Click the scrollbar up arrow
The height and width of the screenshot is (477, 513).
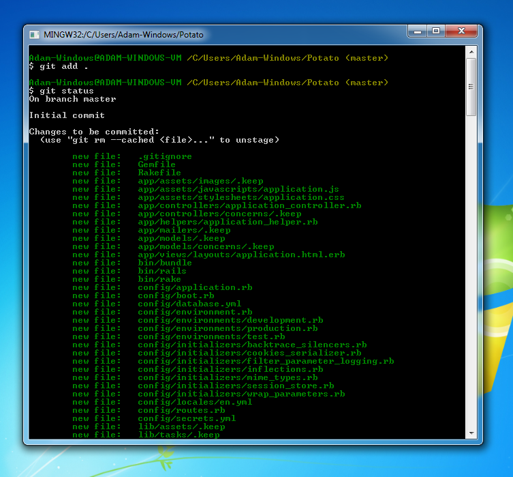[471, 52]
